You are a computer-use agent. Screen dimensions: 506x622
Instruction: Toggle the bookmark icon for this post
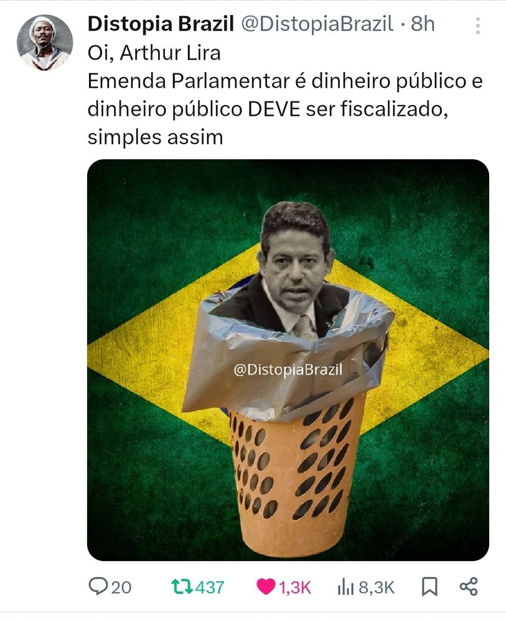click(x=429, y=587)
